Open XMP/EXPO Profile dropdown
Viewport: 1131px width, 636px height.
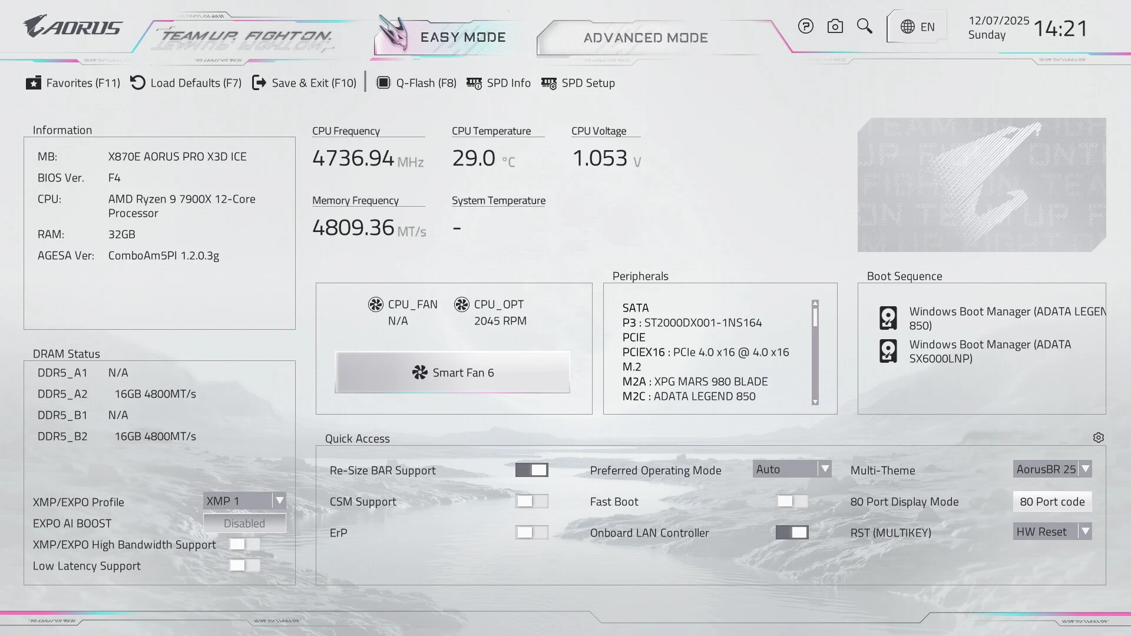pos(244,501)
